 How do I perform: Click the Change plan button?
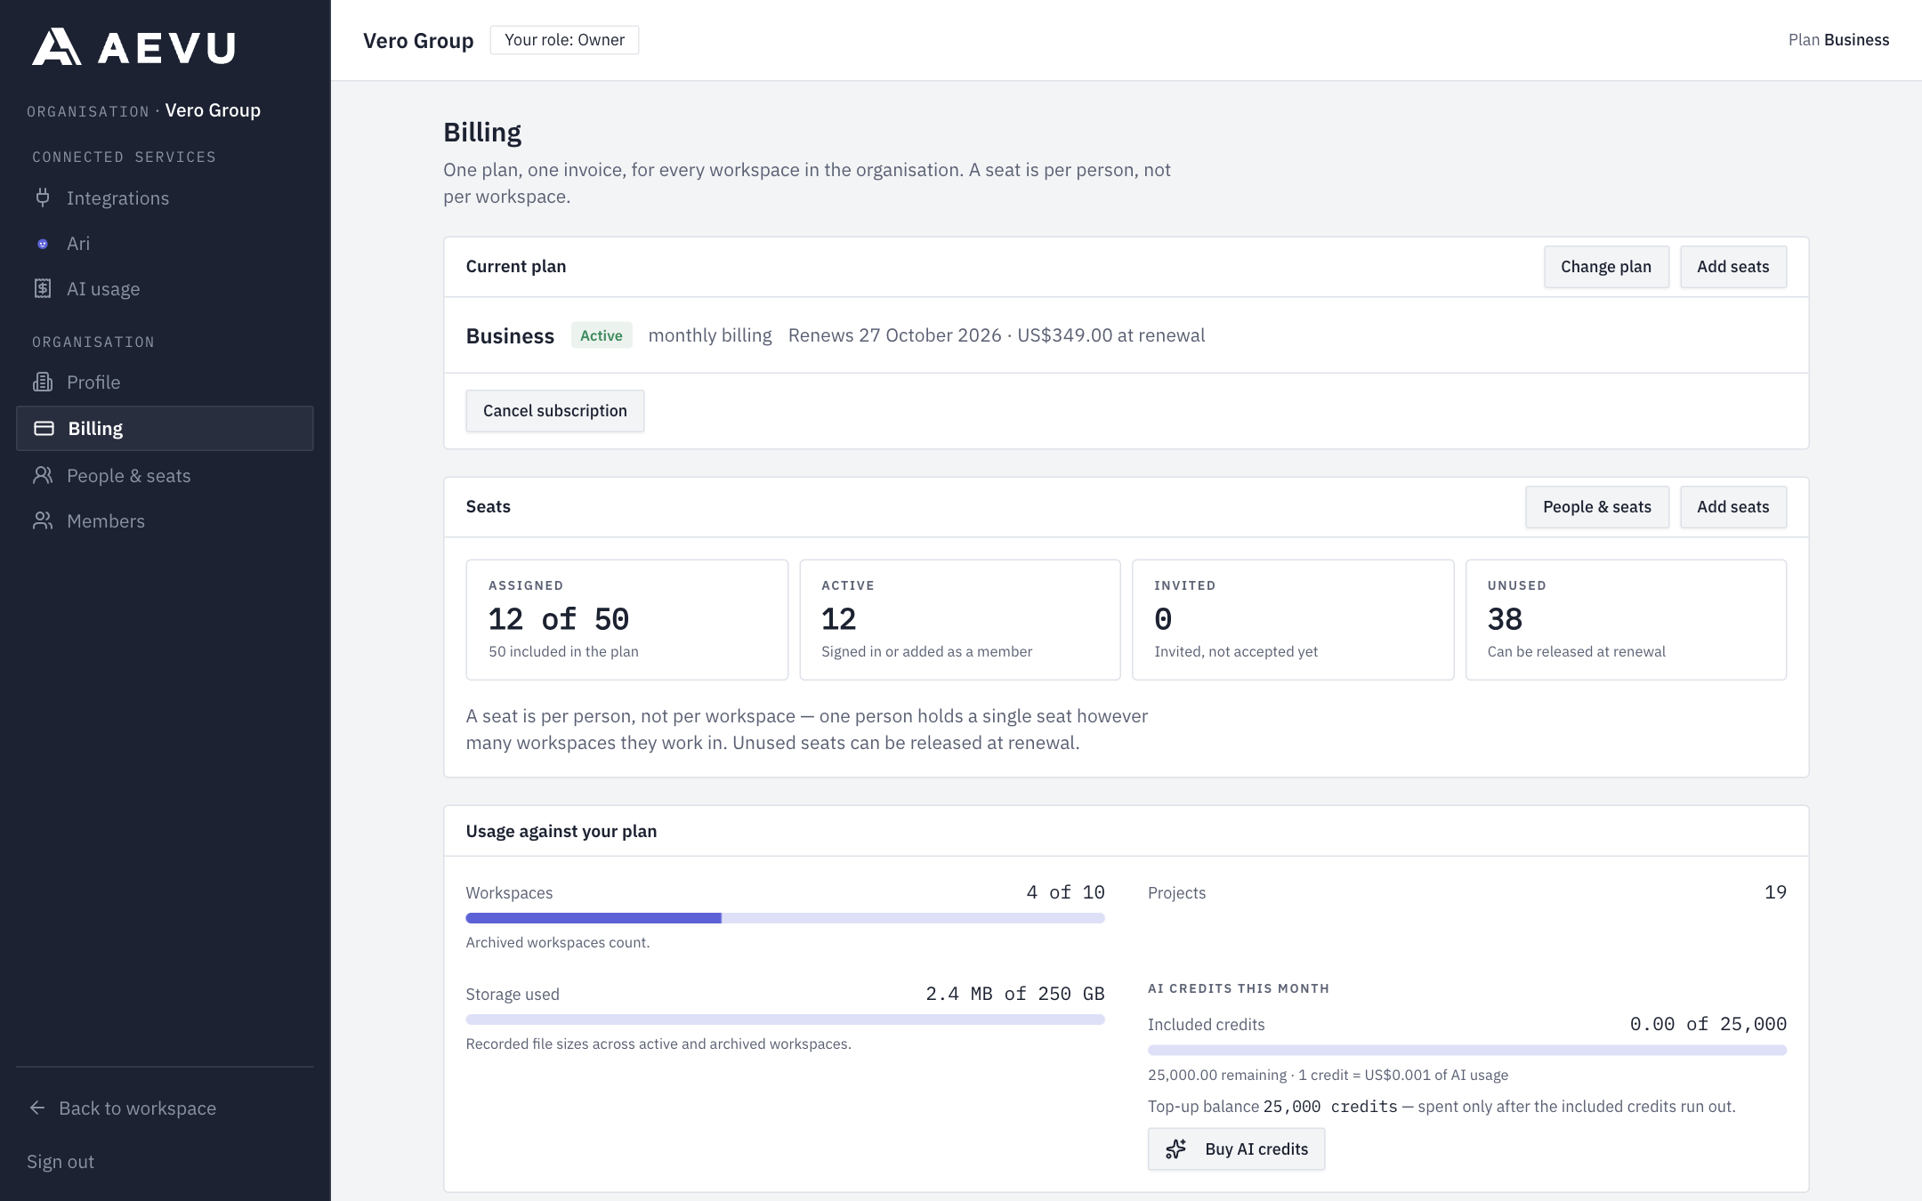[1606, 267]
